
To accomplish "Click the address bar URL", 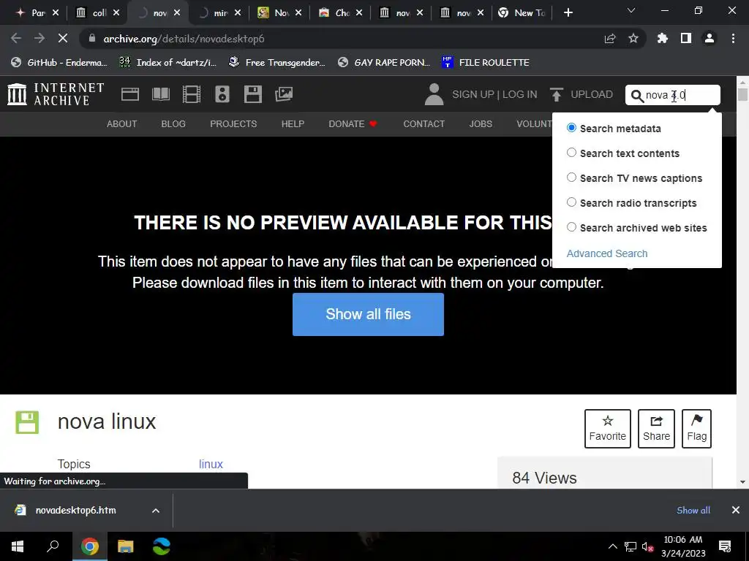I will pos(184,39).
